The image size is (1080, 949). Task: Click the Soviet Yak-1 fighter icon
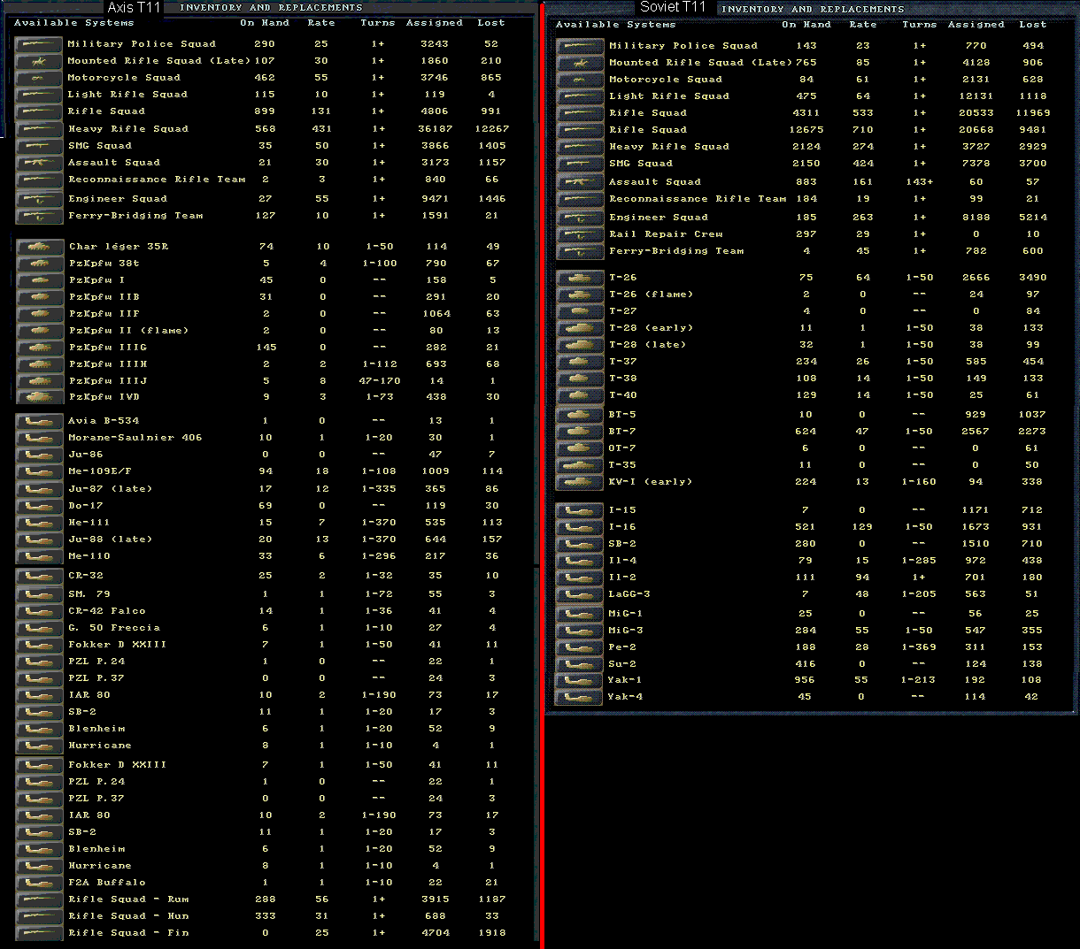pos(579,680)
